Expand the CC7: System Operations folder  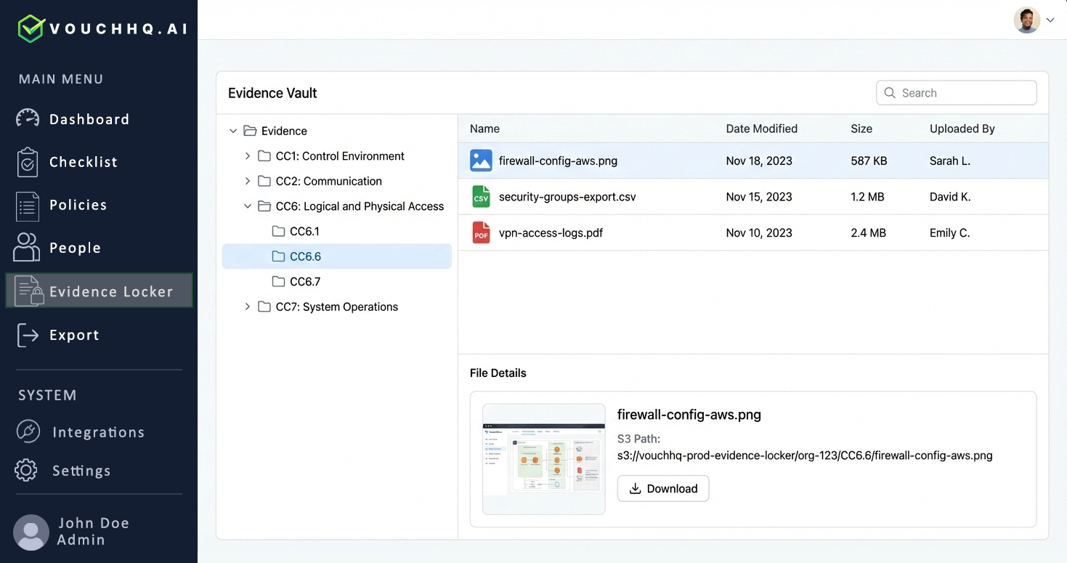[248, 307]
